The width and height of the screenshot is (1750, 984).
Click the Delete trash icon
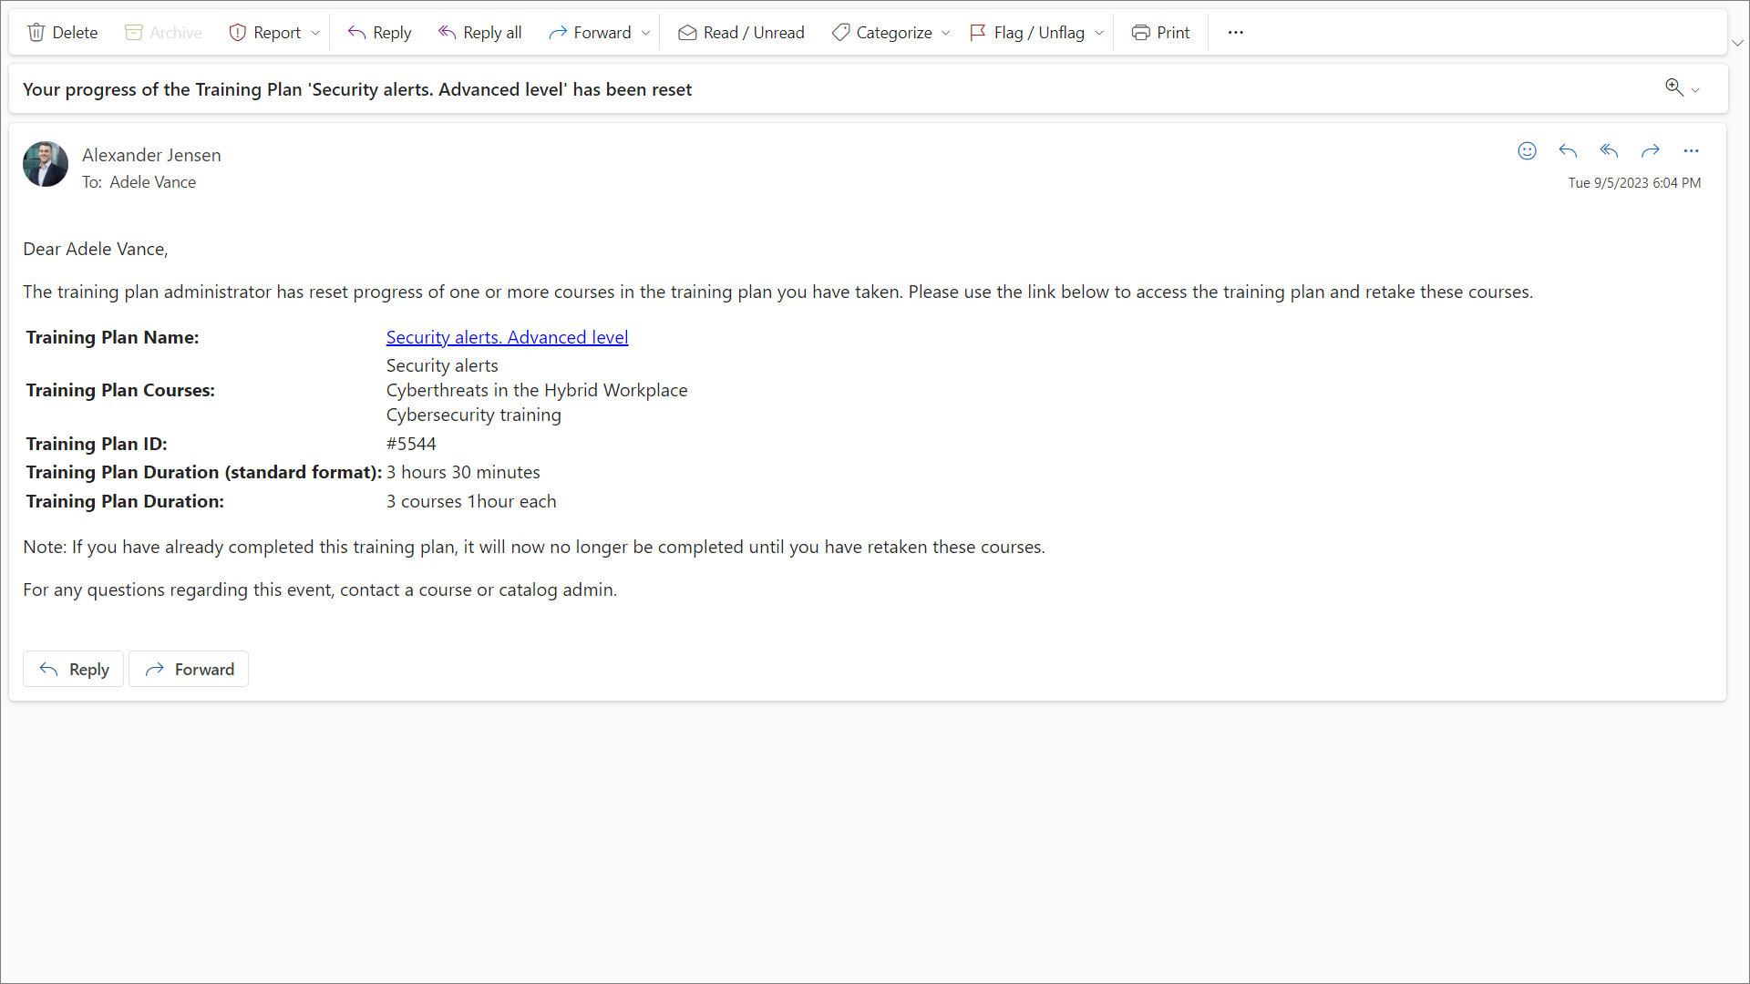tap(36, 33)
